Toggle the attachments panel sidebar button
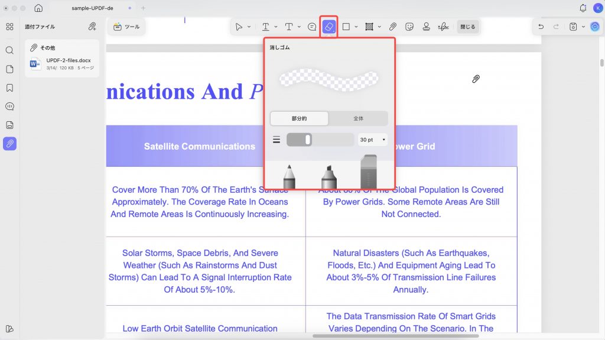This screenshot has height=340, width=605. (x=9, y=144)
